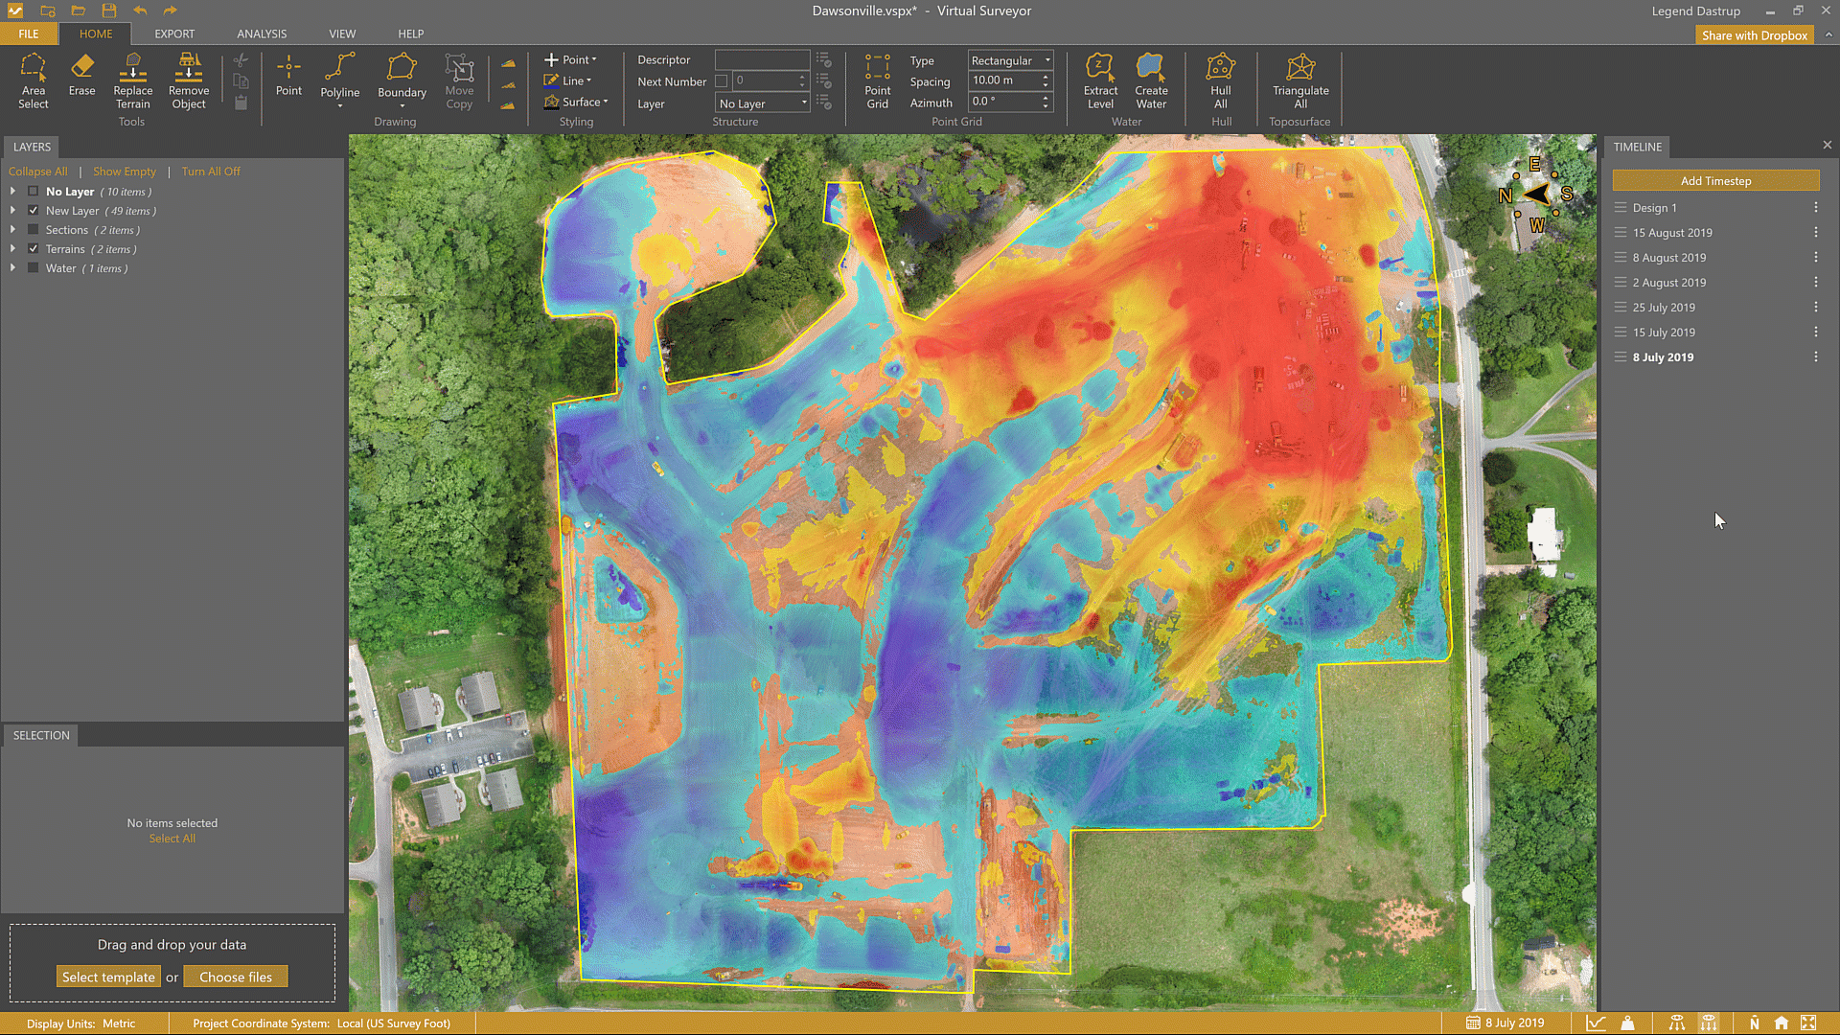The height and width of the screenshot is (1035, 1840).
Task: Open the Rectangular type dropdown
Action: click(x=1010, y=60)
